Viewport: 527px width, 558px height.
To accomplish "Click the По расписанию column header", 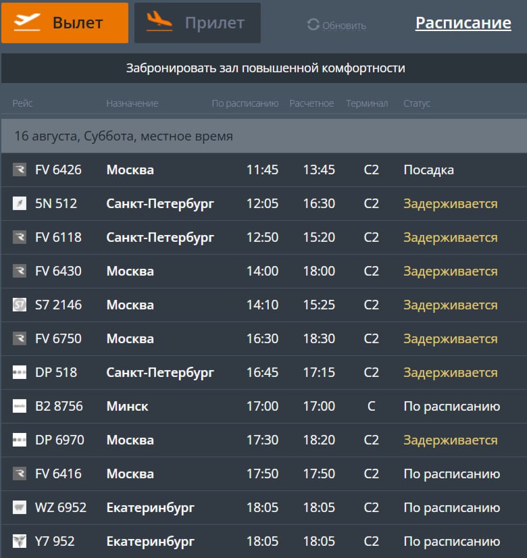I will click(245, 103).
